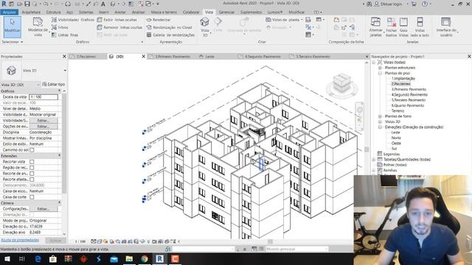Select 1.Implantação in project browser
Screen dimensions: 472x265
403,79
